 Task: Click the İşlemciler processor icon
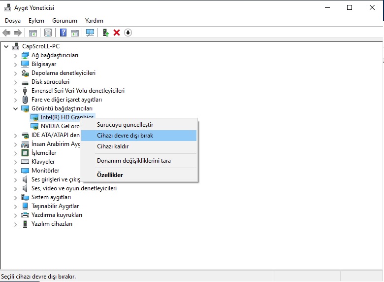25,153
